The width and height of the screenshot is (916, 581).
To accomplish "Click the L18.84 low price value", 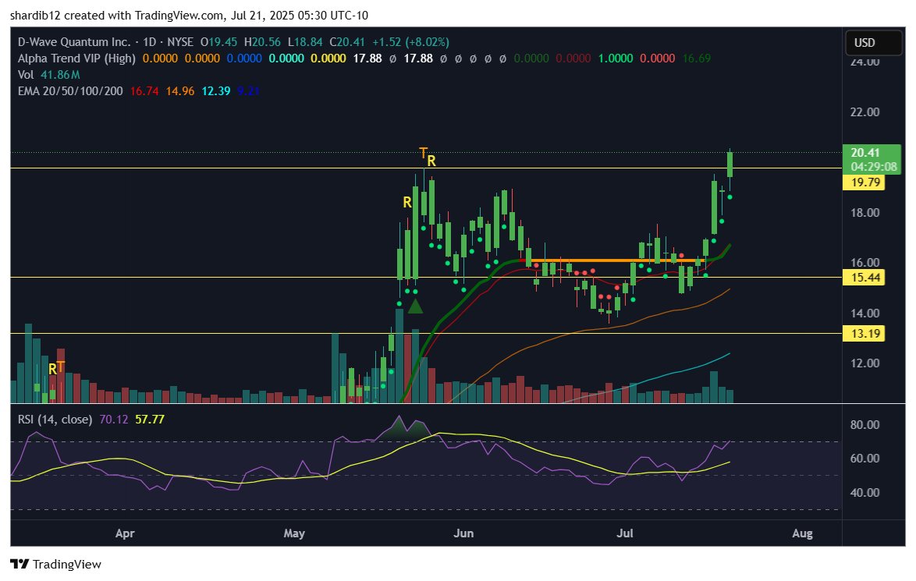I will [x=305, y=42].
